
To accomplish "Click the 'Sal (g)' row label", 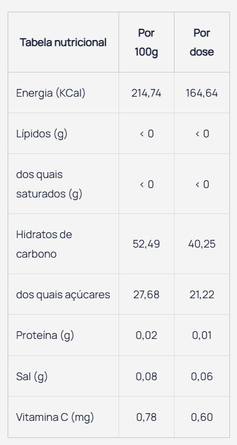I will point(32,377).
